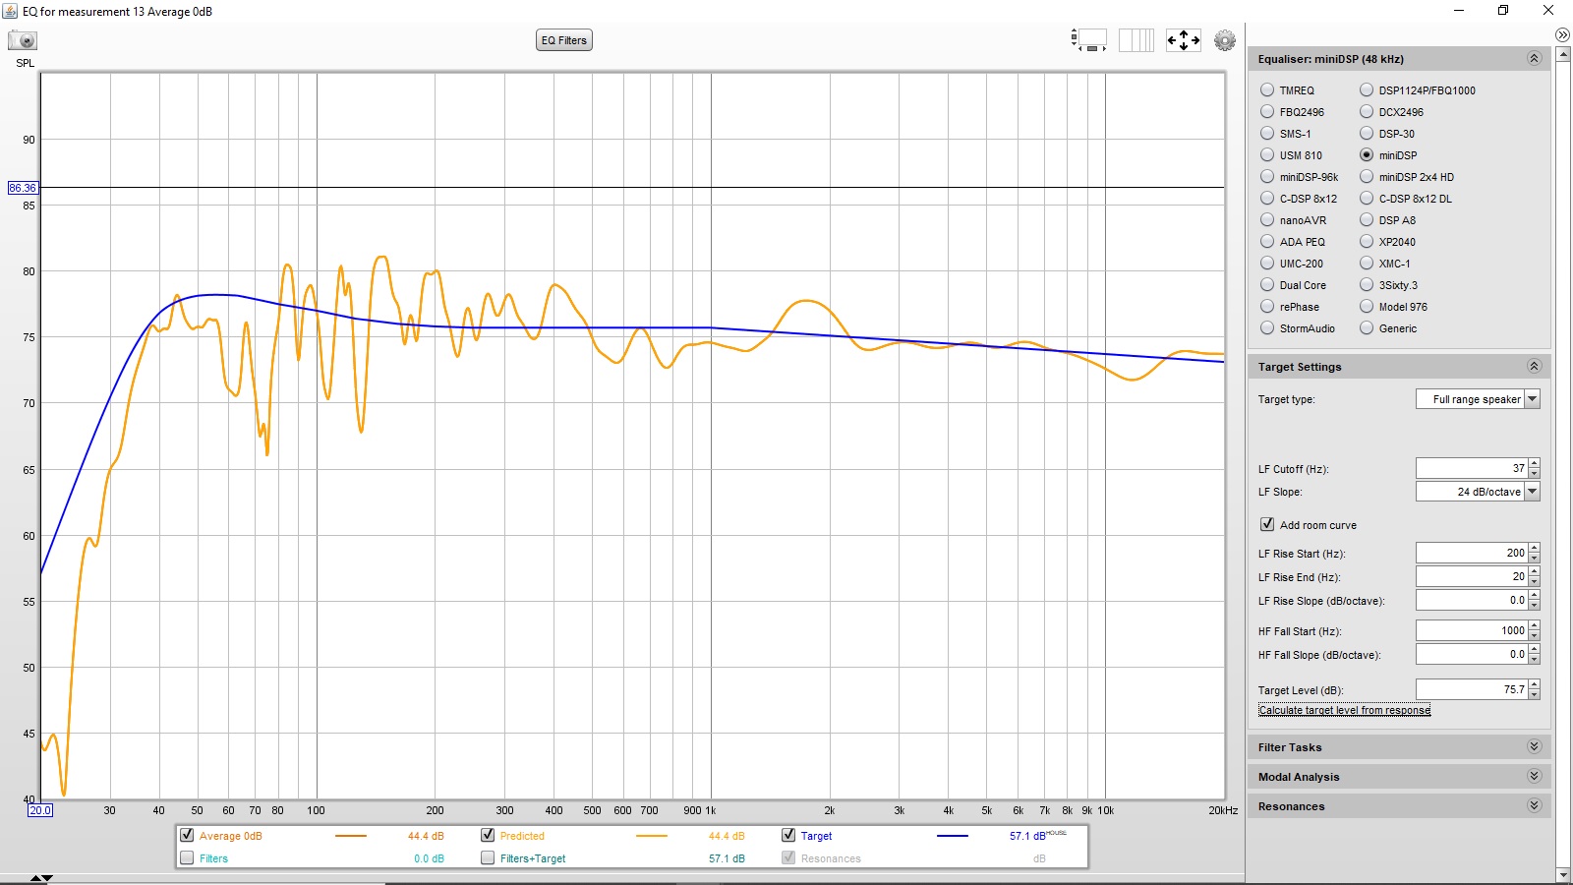Image resolution: width=1573 pixels, height=885 pixels.
Task: Enable Filters+Target trace
Action: click(x=488, y=857)
